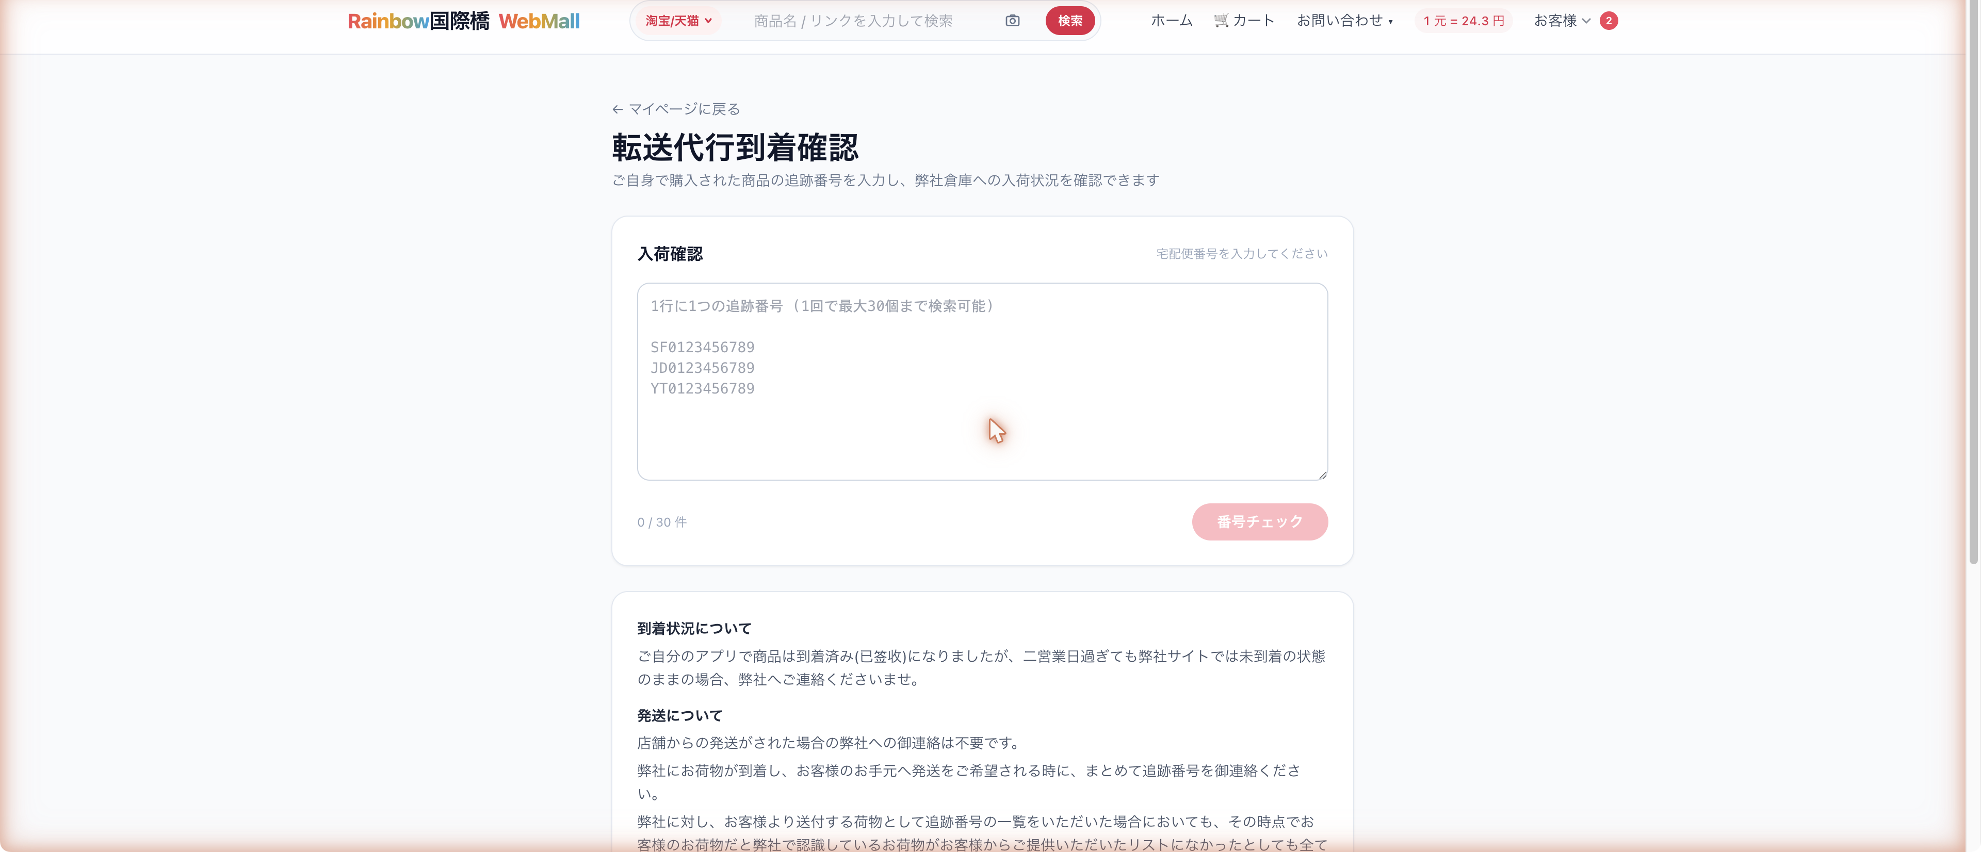Submit with the 番号チェック button
The height and width of the screenshot is (852, 1981).
coord(1260,521)
